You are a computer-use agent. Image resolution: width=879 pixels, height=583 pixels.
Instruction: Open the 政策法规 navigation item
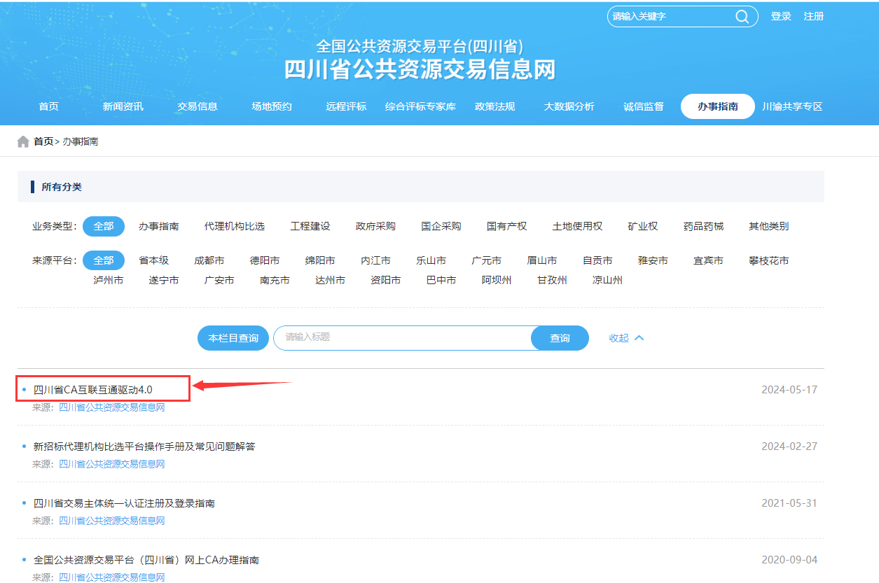pos(494,106)
